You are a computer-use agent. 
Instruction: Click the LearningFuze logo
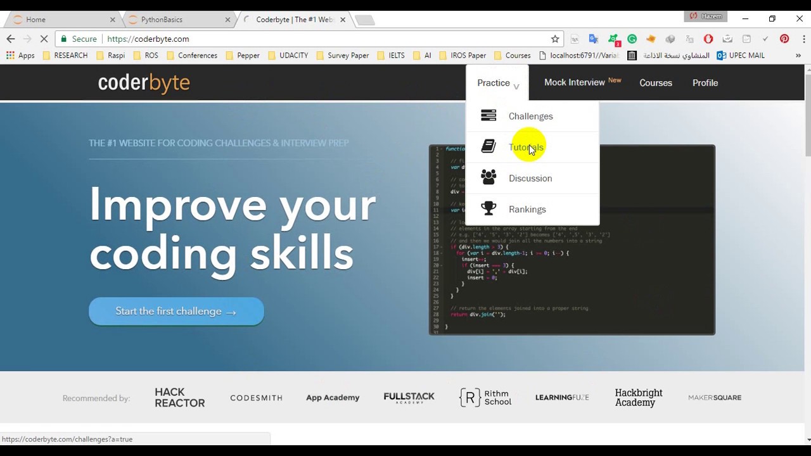[562, 398]
